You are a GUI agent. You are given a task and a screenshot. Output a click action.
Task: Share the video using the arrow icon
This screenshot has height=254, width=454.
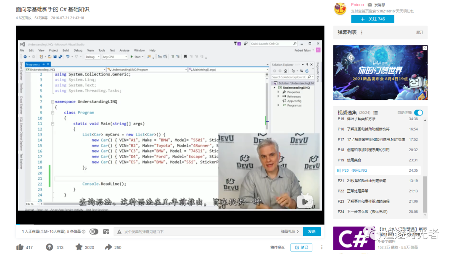(x=108, y=247)
